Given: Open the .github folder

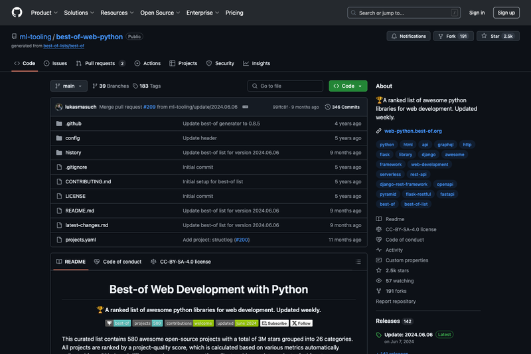Looking at the screenshot, I should (x=74, y=124).
